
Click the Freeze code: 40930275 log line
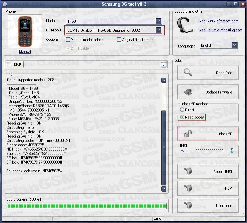[25, 145]
